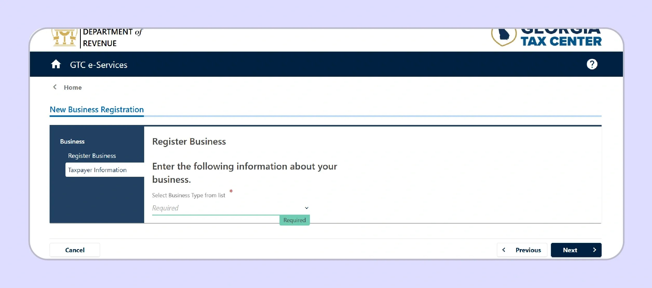Select Business section in sidebar
The width and height of the screenshot is (652, 288).
72,142
